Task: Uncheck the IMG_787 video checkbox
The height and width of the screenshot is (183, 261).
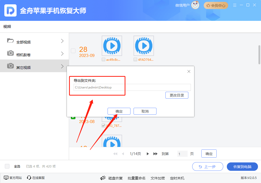Action: click(103, 125)
